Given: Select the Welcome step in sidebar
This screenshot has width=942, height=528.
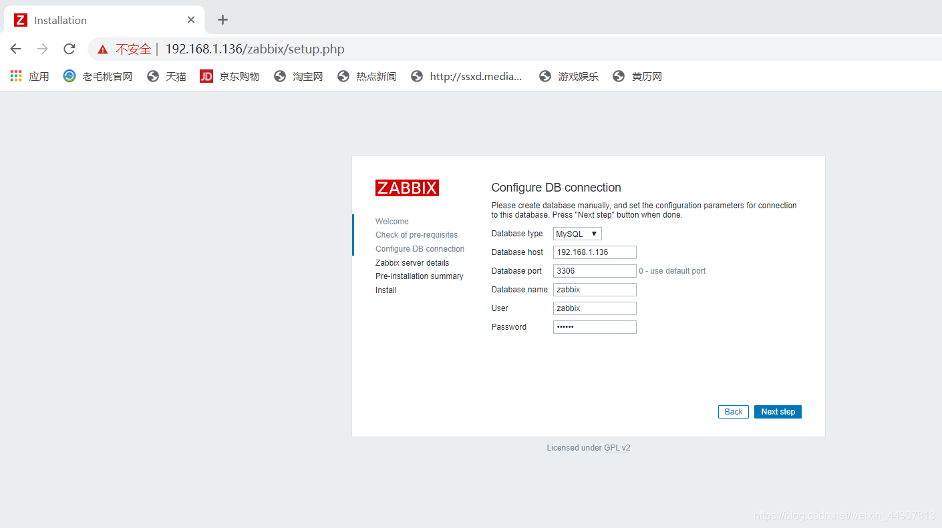Looking at the screenshot, I should coord(392,222).
